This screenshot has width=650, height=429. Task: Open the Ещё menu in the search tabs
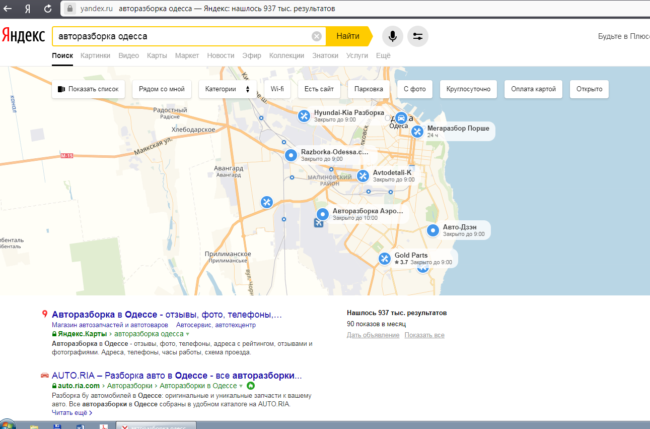(x=383, y=55)
